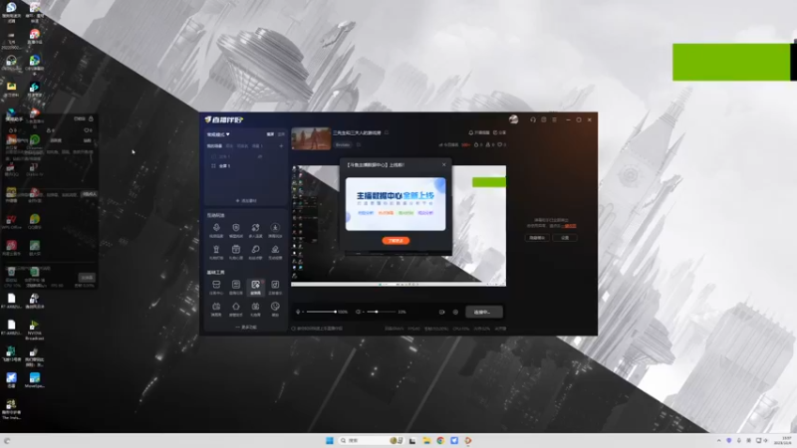Open the stamp-shaped interactive icon

point(275,252)
